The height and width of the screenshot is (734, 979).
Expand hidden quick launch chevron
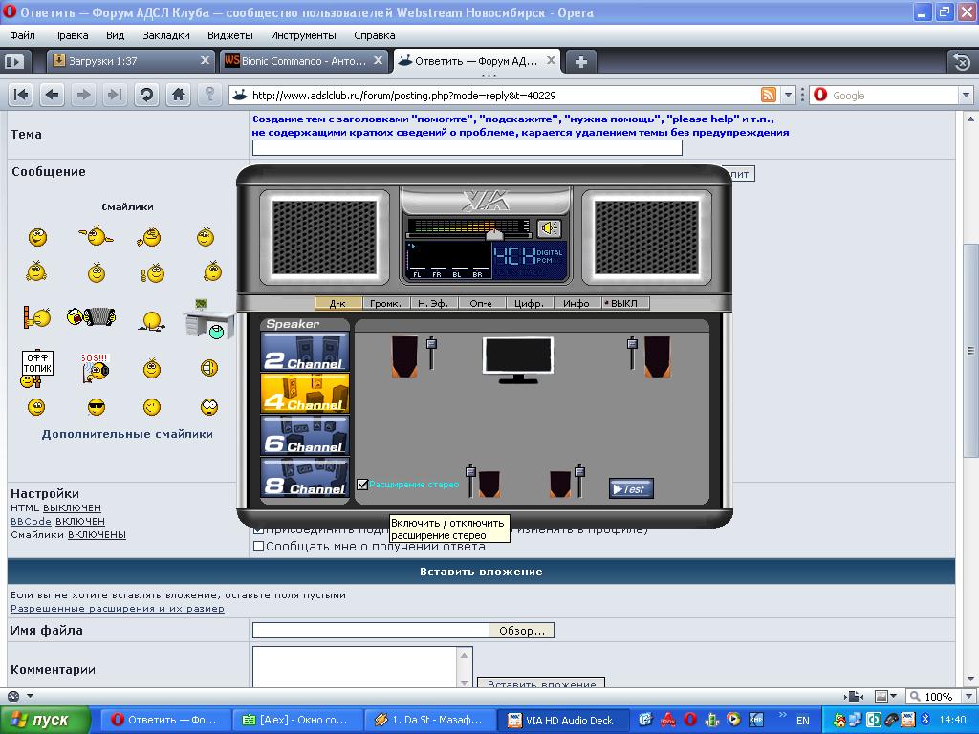(782, 715)
